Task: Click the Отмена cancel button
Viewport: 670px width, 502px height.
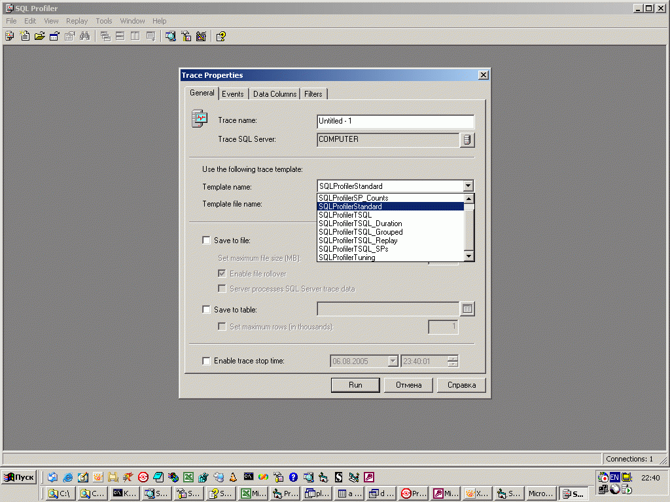Action: coord(408,385)
